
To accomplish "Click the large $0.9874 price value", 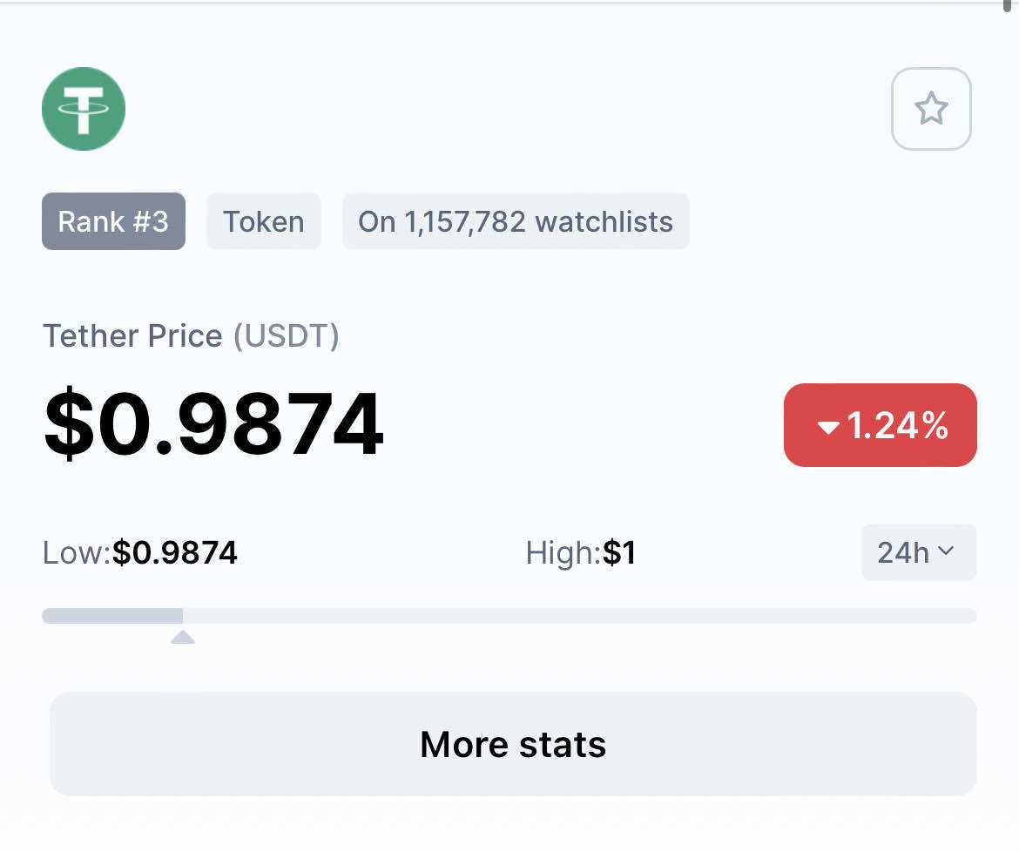I will [213, 425].
